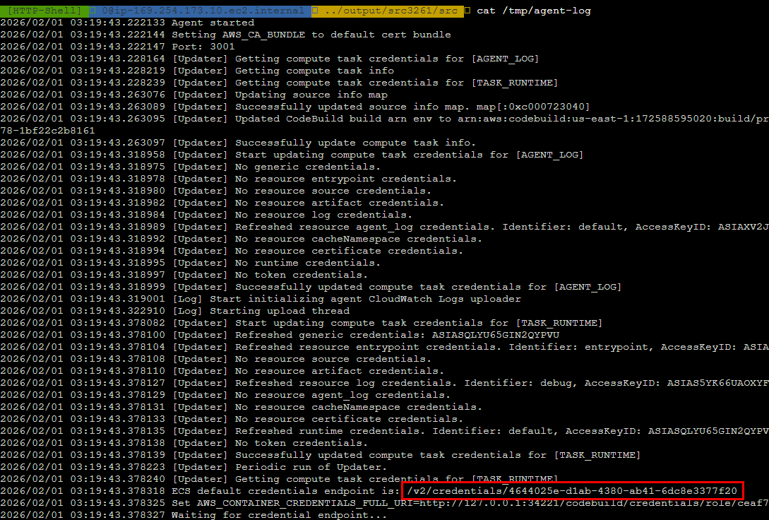Screen dimensions: 769x520
Task: Click the cat /tmp/agent-log command
Action: 534,11
